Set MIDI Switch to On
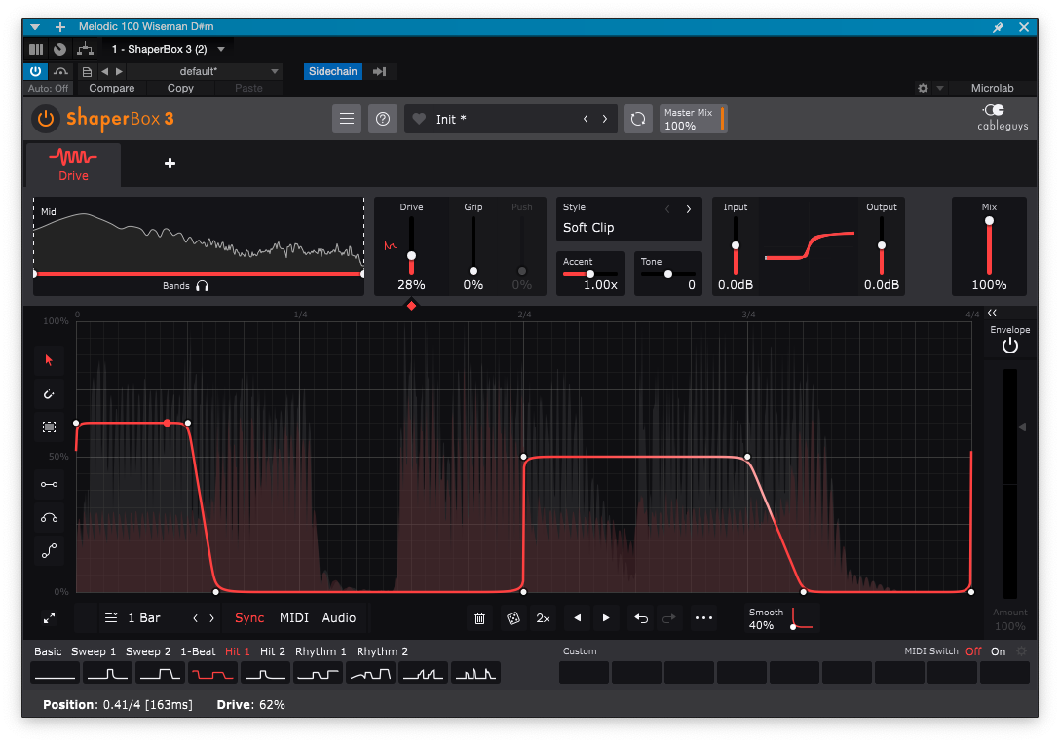The width and height of the screenshot is (1060, 743). click(x=999, y=651)
